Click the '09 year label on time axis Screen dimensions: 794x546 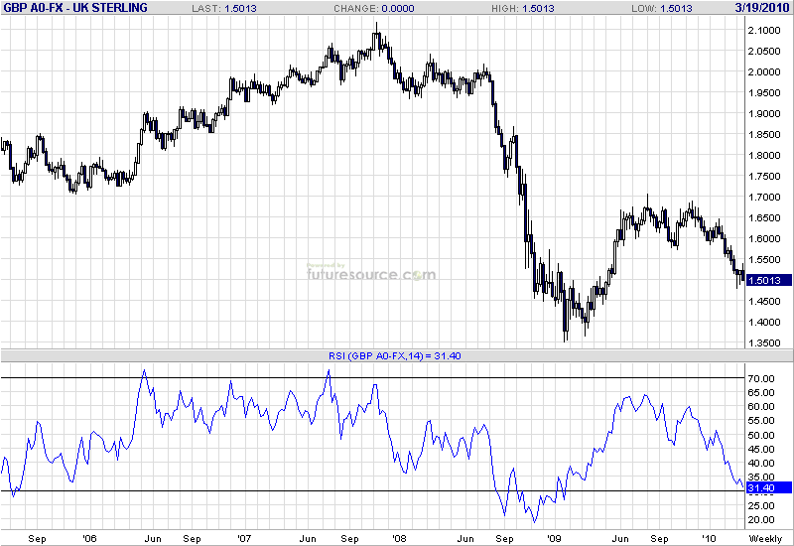click(554, 538)
